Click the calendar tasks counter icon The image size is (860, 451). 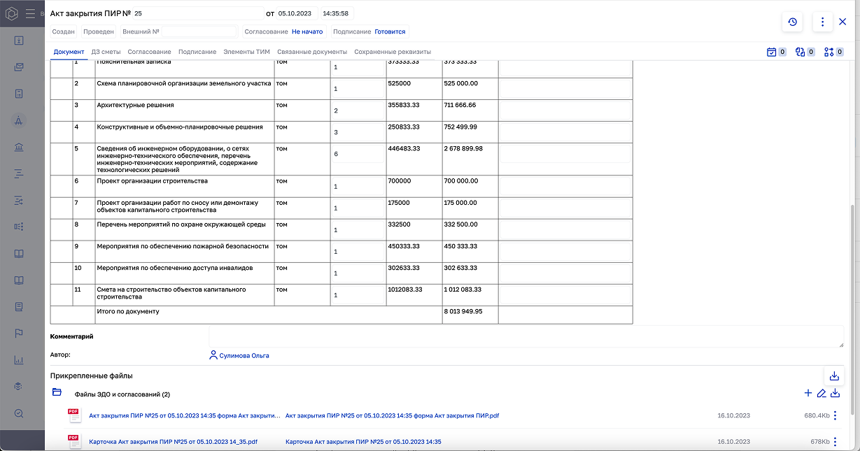pos(772,52)
